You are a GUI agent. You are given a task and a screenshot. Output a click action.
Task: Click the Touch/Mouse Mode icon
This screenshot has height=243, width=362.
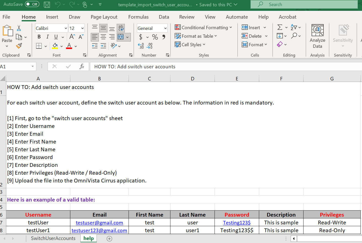[85, 5]
